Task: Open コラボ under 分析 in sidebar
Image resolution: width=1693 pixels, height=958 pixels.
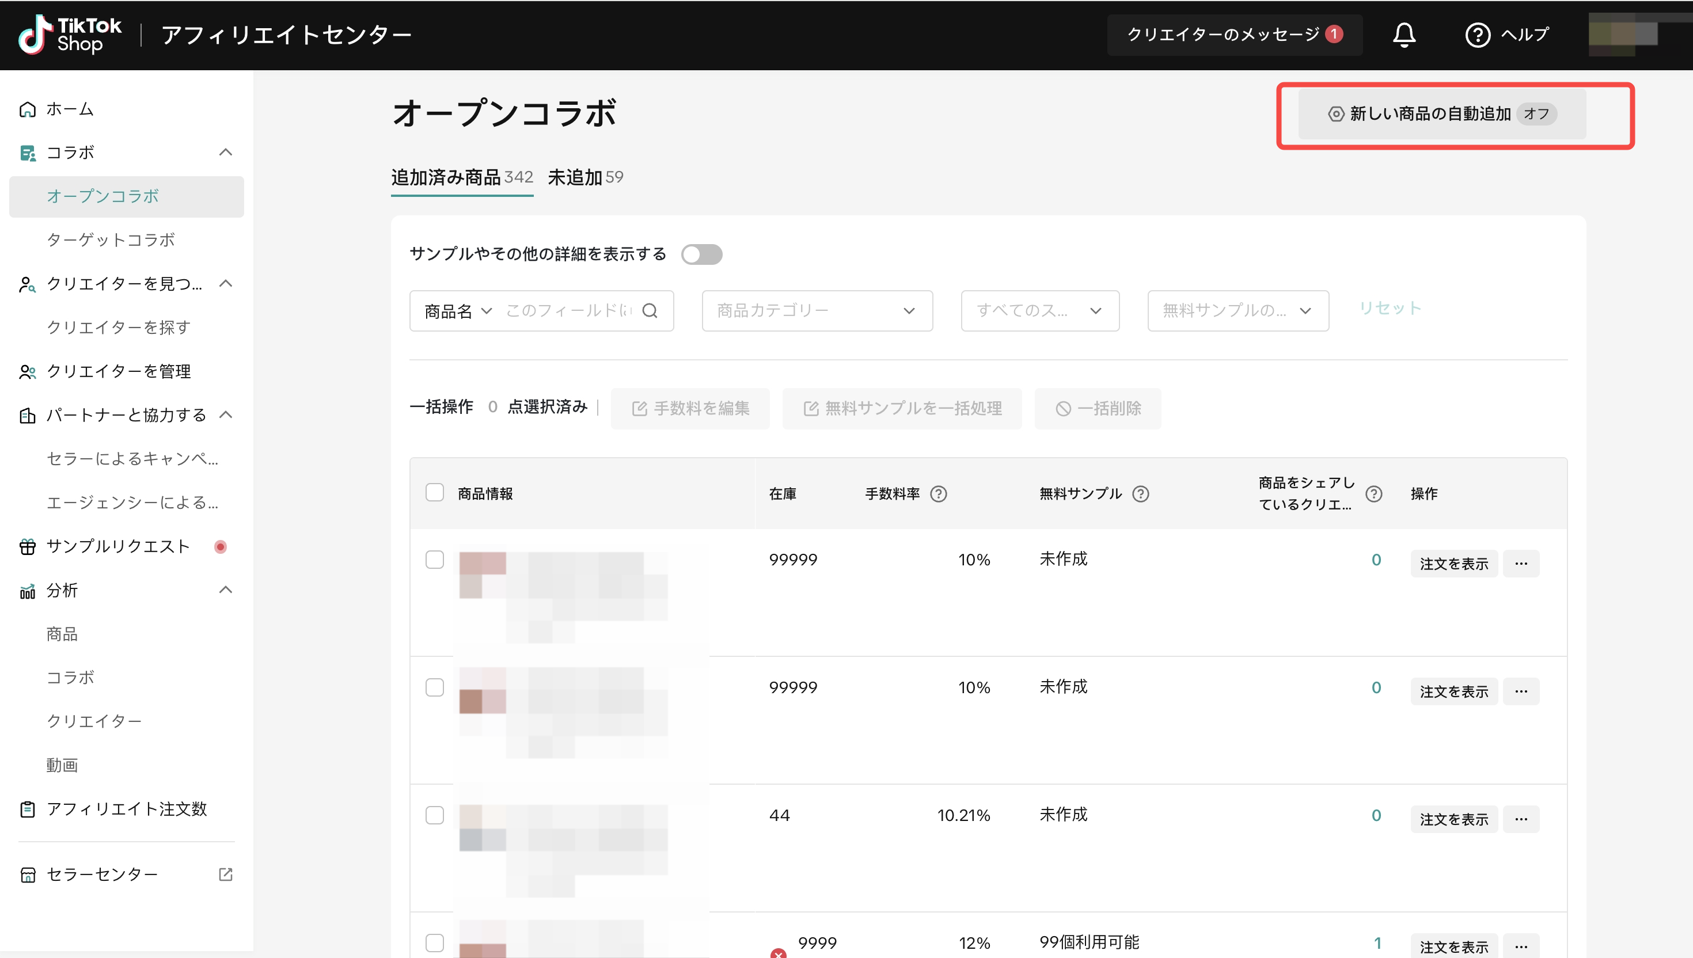Action: [70, 678]
